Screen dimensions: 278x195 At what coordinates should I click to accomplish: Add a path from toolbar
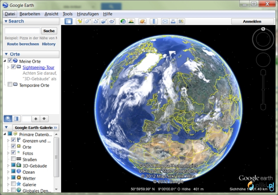point(96,22)
